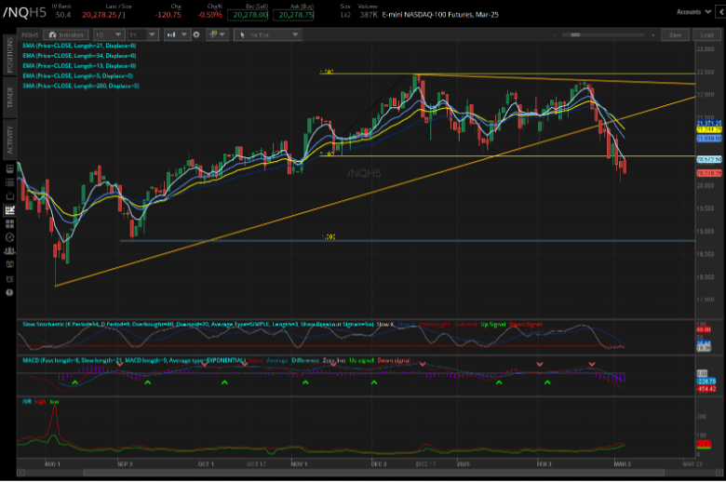Image resolution: width=726 pixels, height=482 pixels.
Task: Select the cursor tool selector box
Action: (267, 34)
